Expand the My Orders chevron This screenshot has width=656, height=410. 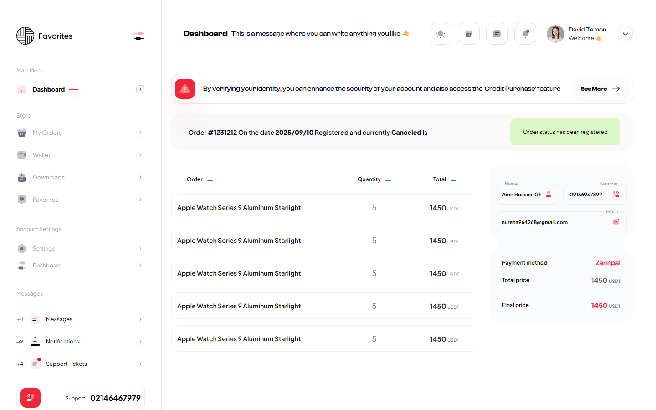(x=140, y=133)
